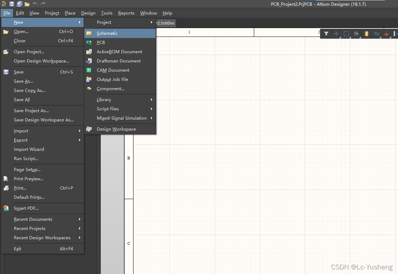398x274 pixels.
Task: Click the align objects toolbar icon
Action: tap(356, 34)
